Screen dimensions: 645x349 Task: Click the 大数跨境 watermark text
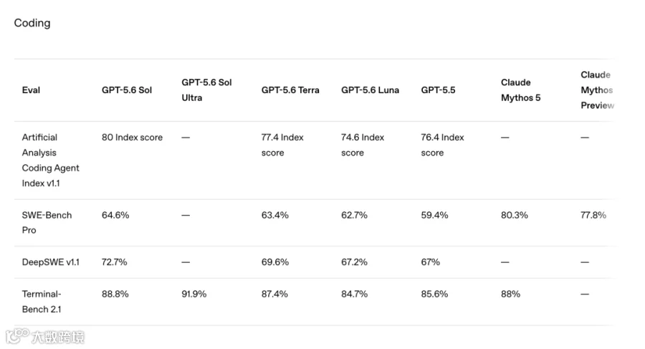pyautogui.click(x=58, y=337)
